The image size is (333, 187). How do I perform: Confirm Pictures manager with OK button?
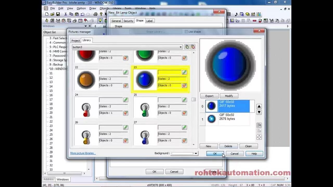pyautogui.click(x=215, y=154)
